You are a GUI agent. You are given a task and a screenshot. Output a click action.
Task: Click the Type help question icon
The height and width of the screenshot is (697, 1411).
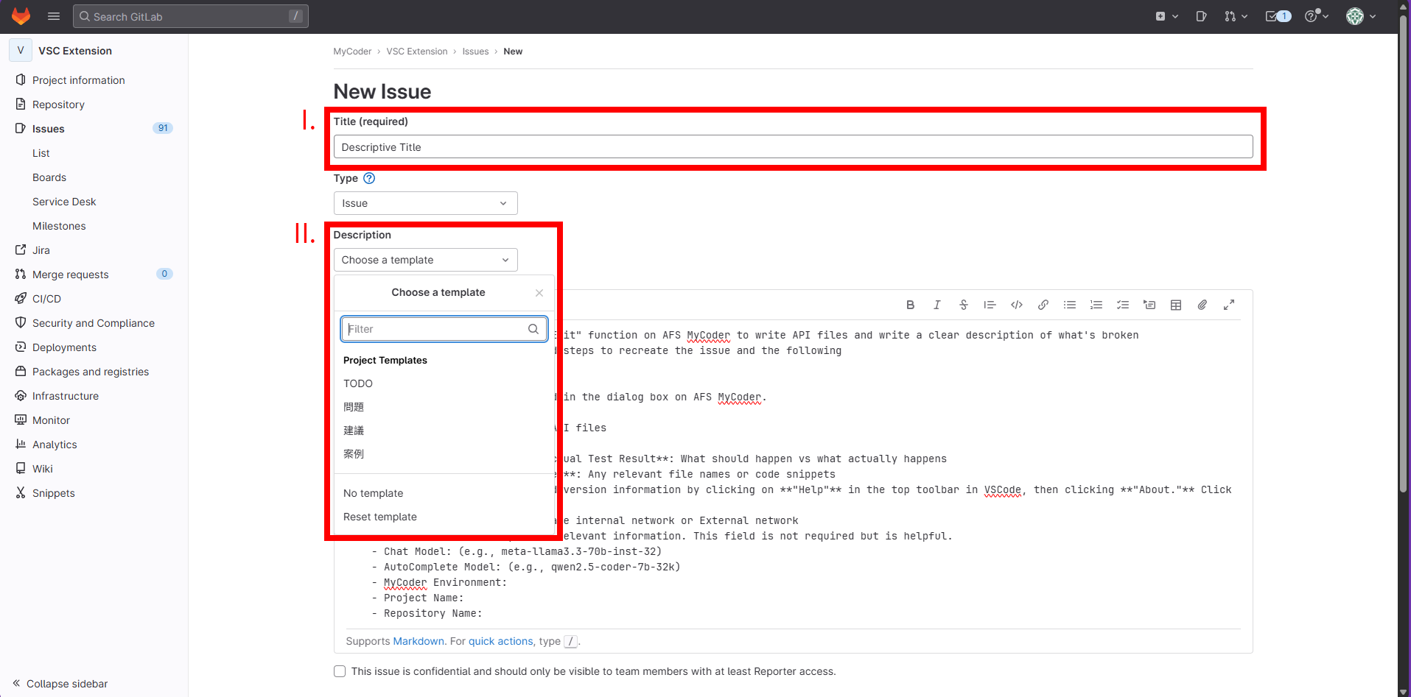tap(369, 178)
